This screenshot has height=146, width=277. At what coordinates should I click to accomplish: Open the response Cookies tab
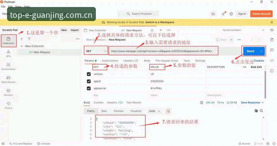98,102
